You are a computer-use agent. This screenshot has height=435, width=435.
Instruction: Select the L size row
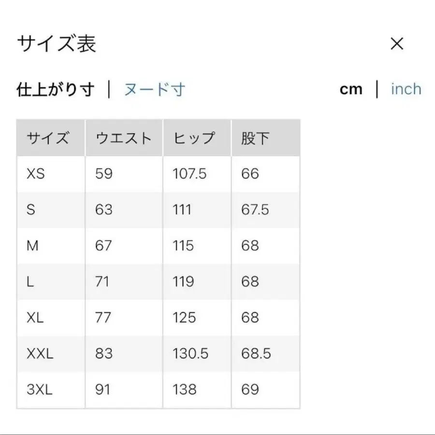point(50,281)
